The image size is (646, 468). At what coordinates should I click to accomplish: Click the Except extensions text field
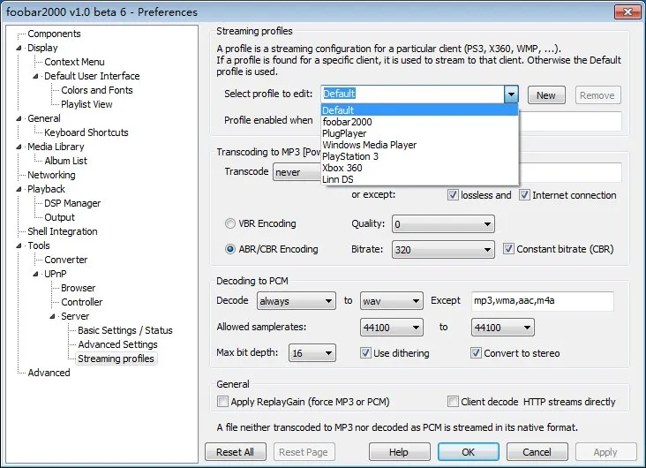click(542, 300)
